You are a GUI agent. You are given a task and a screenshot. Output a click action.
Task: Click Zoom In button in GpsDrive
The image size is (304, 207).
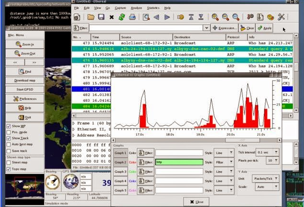(x=25, y=44)
